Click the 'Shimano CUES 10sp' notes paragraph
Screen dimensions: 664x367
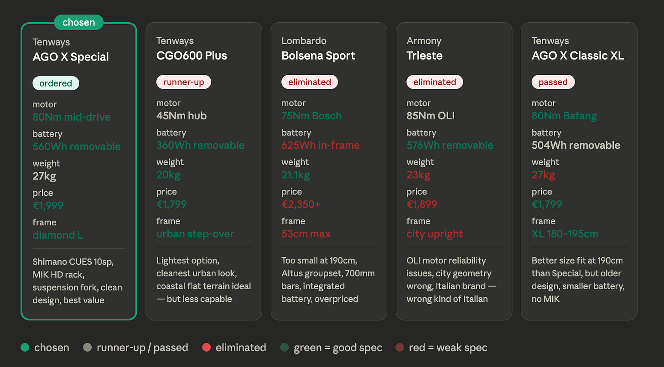78,281
